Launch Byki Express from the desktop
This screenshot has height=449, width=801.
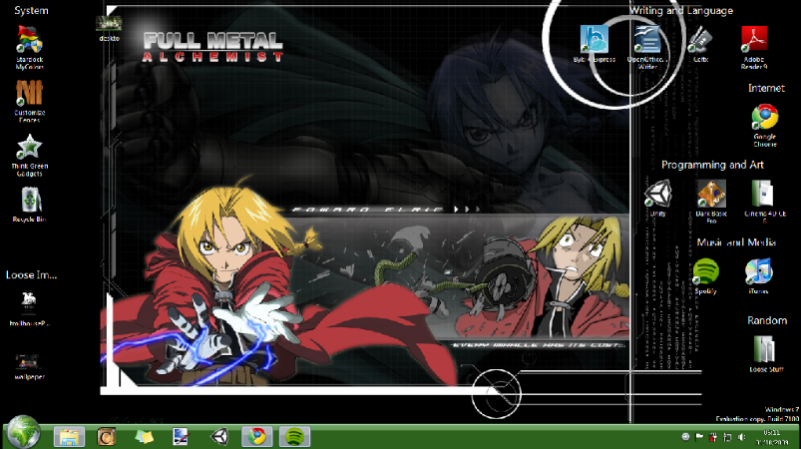595,44
